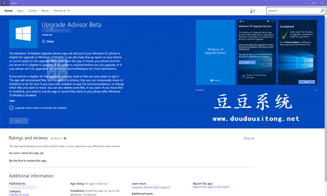The width and height of the screenshot is (327, 196).
Task: Click 'Upgrade Advisor Beta is currently not available' text
Action: tap(41, 108)
